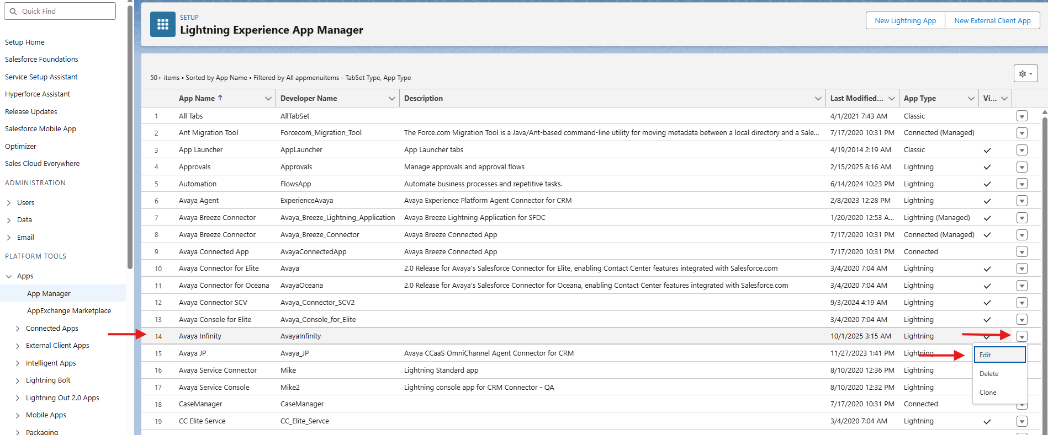Expand the Connected Apps node

pyautogui.click(x=18, y=329)
